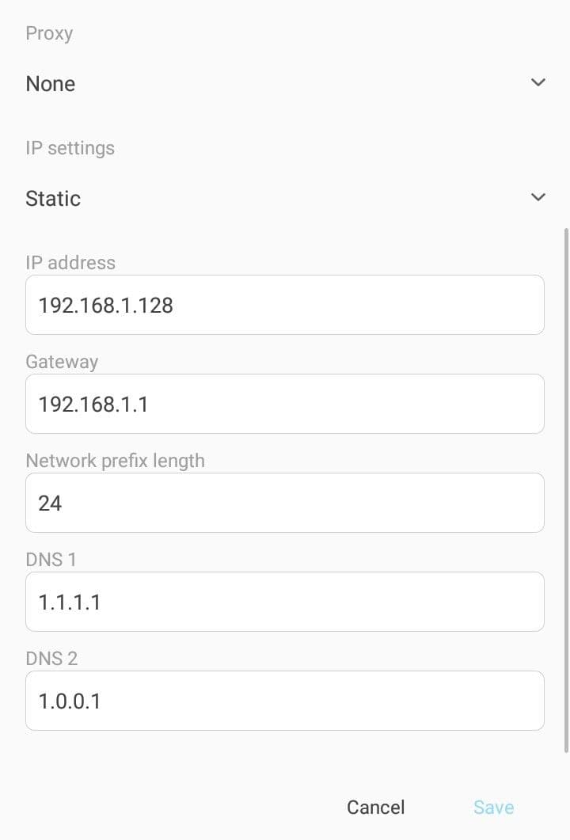The height and width of the screenshot is (840, 570).
Task: Click the 'IP settings' section label
Action: pos(70,148)
